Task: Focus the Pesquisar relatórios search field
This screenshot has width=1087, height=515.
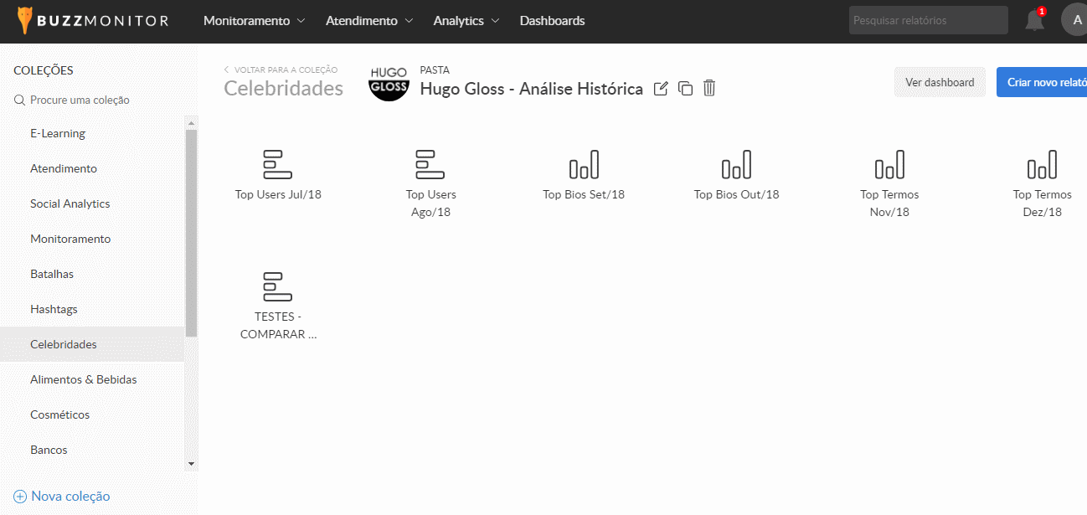Action: (x=928, y=21)
